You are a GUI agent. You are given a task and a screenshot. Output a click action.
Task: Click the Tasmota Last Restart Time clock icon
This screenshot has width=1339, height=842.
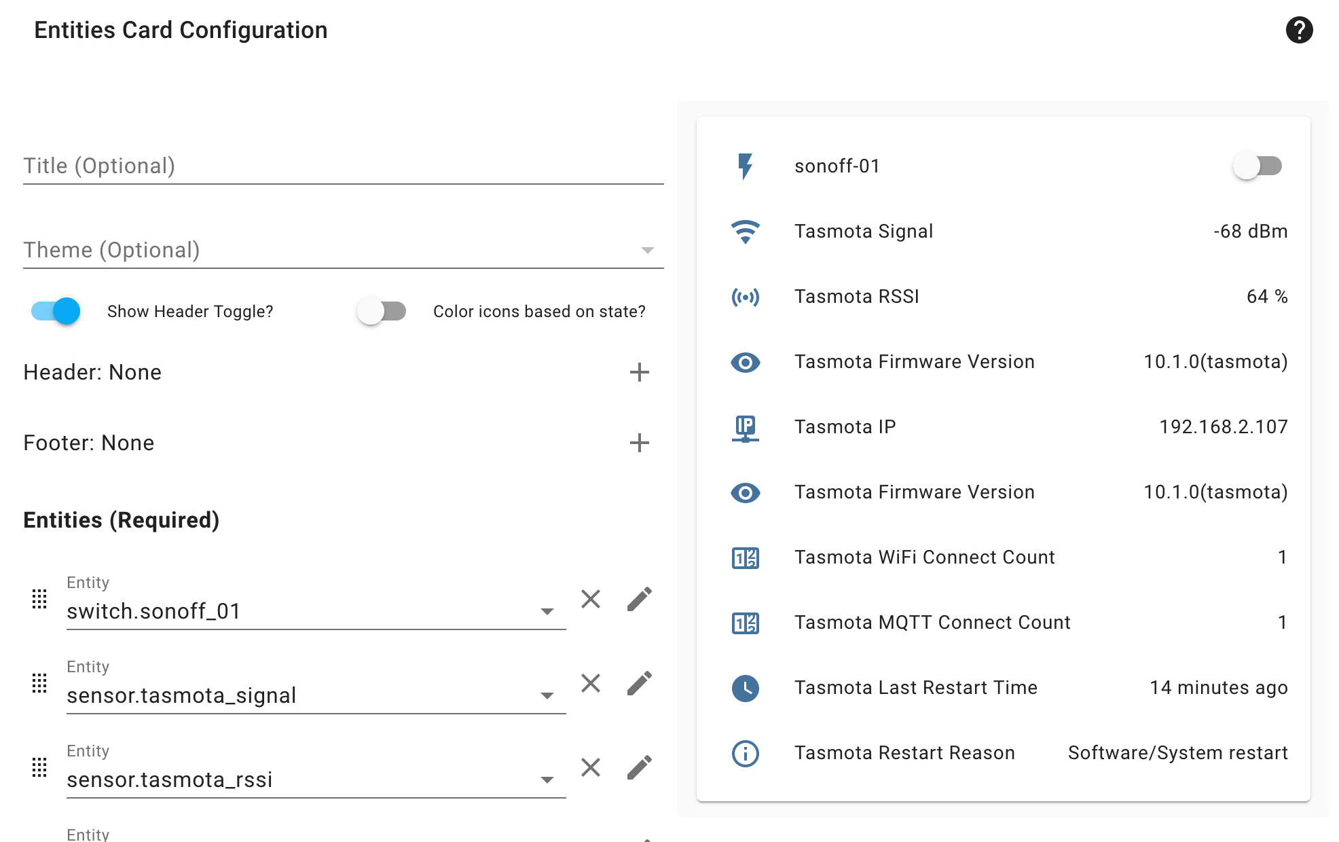745,688
